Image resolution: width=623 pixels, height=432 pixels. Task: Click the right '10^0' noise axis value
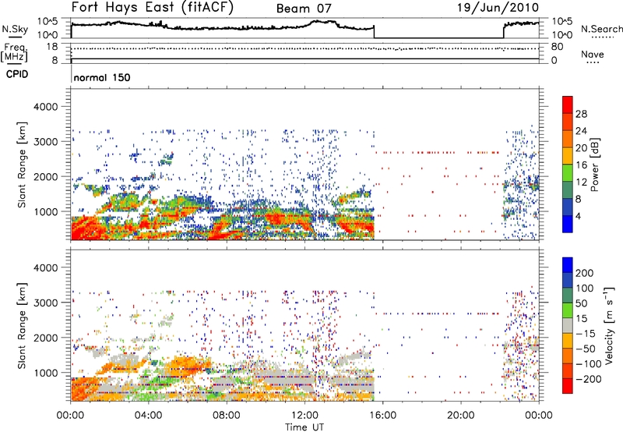[x=561, y=35]
